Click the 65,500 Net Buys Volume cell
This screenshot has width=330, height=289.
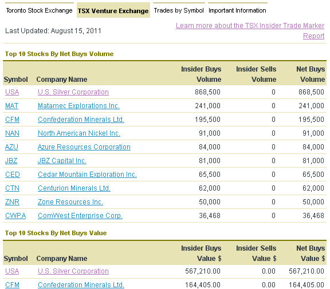point(313,175)
